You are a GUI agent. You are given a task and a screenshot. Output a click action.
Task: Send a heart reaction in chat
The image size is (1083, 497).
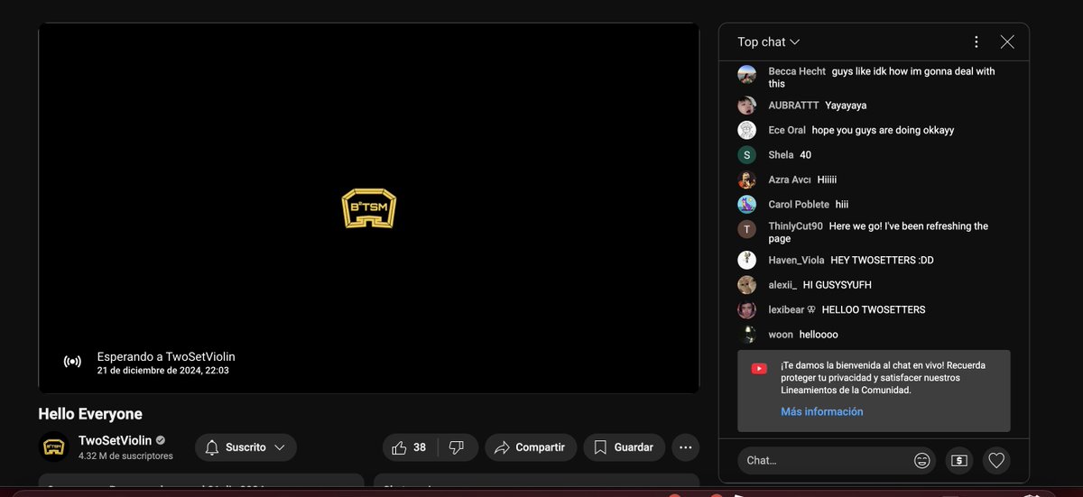996,460
